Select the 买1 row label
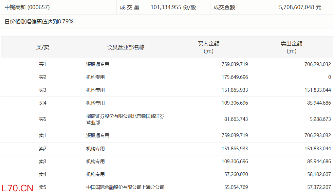334x195 pixels. [43, 64]
